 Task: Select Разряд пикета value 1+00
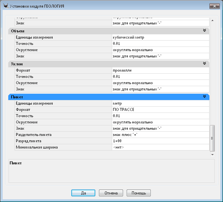tap(160, 141)
